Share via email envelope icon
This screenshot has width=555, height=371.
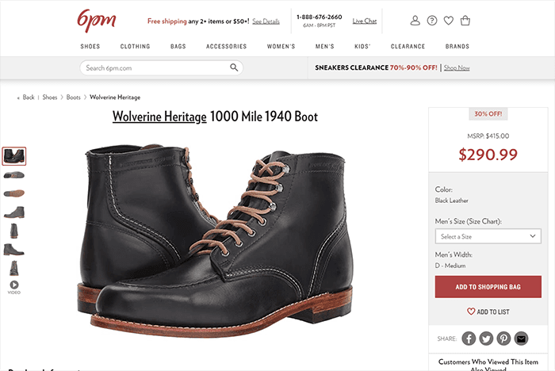click(x=521, y=338)
